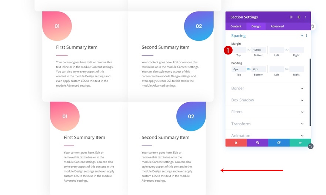This screenshot has width=326, height=195.
Task: Toggle the sidebar snap layout icon
Action: point(299,17)
